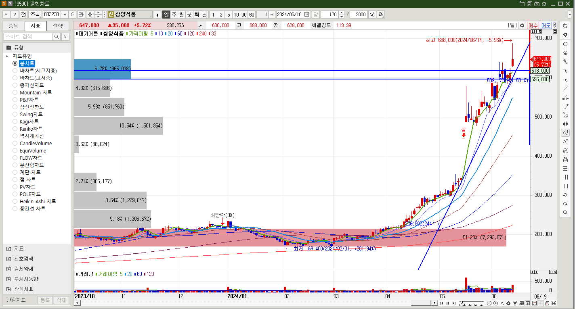Click the red 매수 buy button
The width and height of the screenshot is (575, 309).
[533, 25]
